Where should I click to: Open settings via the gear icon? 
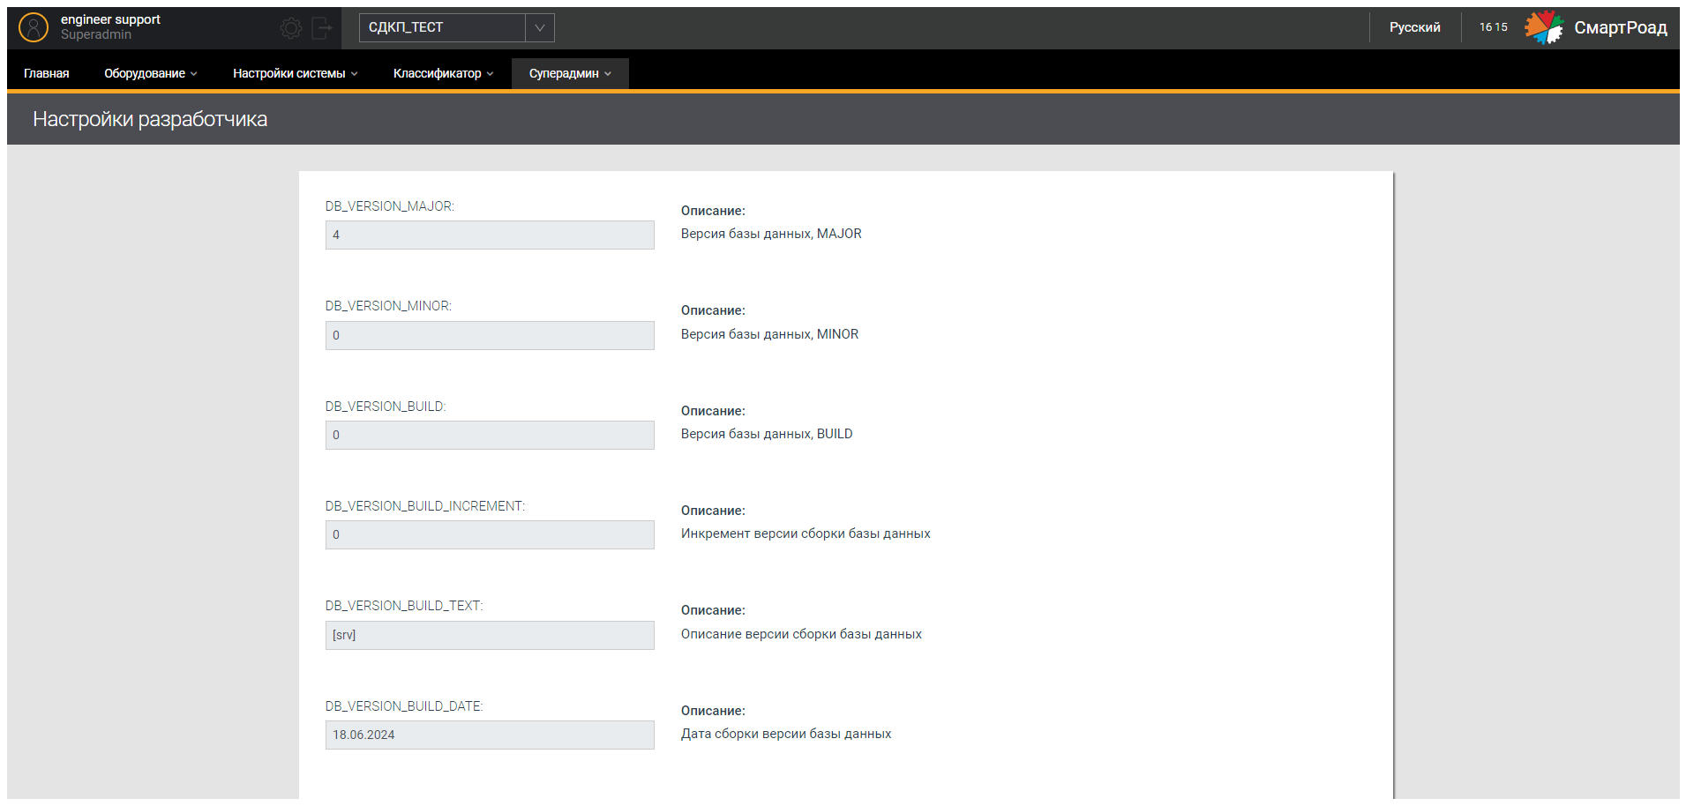(291, 28)
